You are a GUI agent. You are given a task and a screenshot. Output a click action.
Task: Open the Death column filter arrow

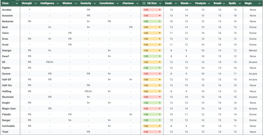tap(176, 3)
